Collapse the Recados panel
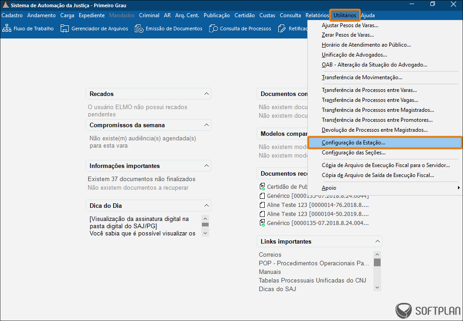The height and width of the screenshot is (321, 463). point(206,94)
